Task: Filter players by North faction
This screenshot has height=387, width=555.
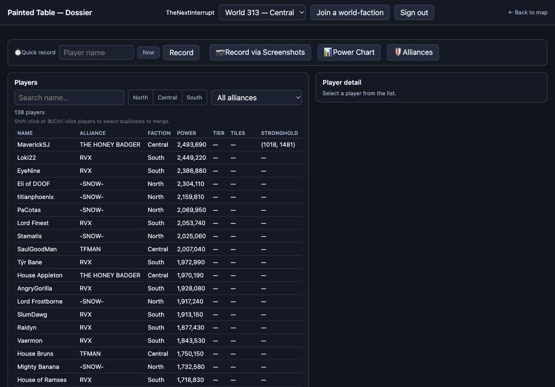Action: (x=140, y=97)
